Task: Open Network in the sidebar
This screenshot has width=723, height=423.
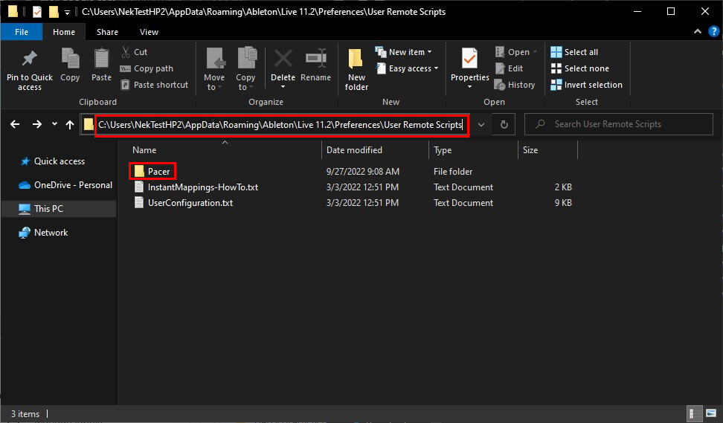Action: click(x=43, y=233)
